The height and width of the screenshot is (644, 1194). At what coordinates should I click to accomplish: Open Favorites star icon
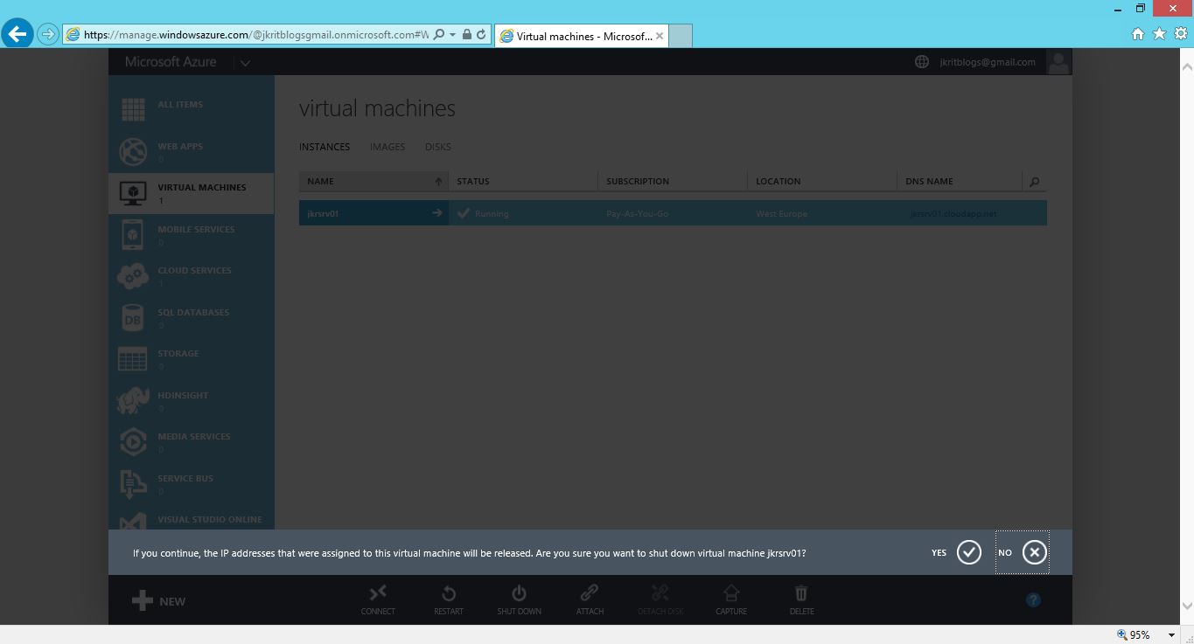coord(1159,34)
